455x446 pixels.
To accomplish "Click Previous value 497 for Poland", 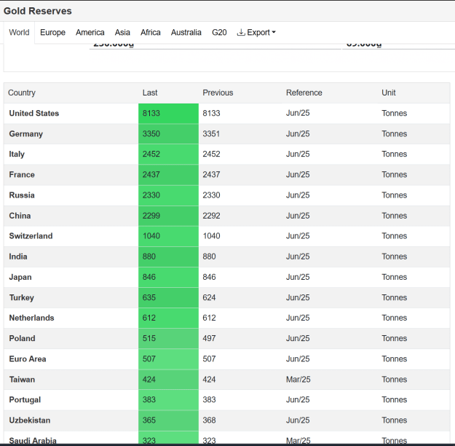I will [x=209, y=338].
